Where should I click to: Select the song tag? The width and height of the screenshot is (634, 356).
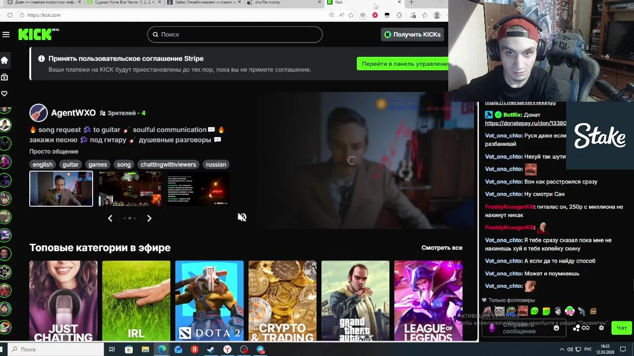pos(124,165)
